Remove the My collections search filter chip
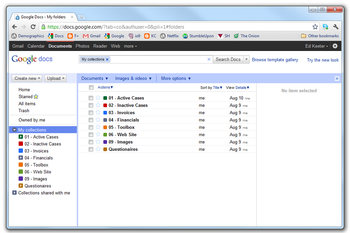 [107, 60]
